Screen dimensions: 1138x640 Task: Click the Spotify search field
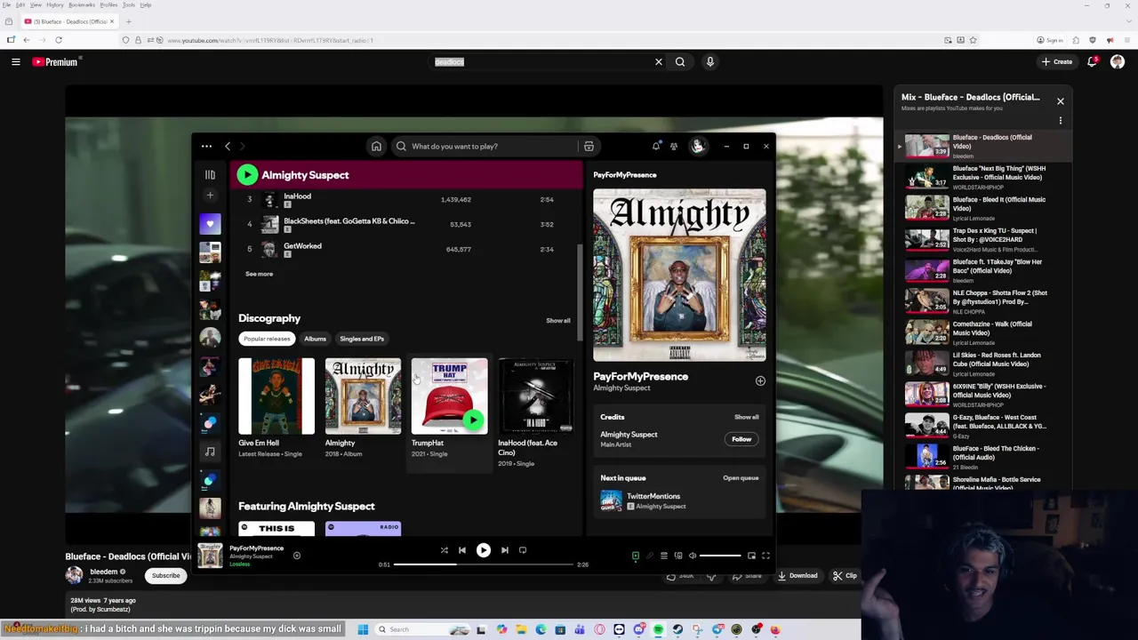pos(485,147)
